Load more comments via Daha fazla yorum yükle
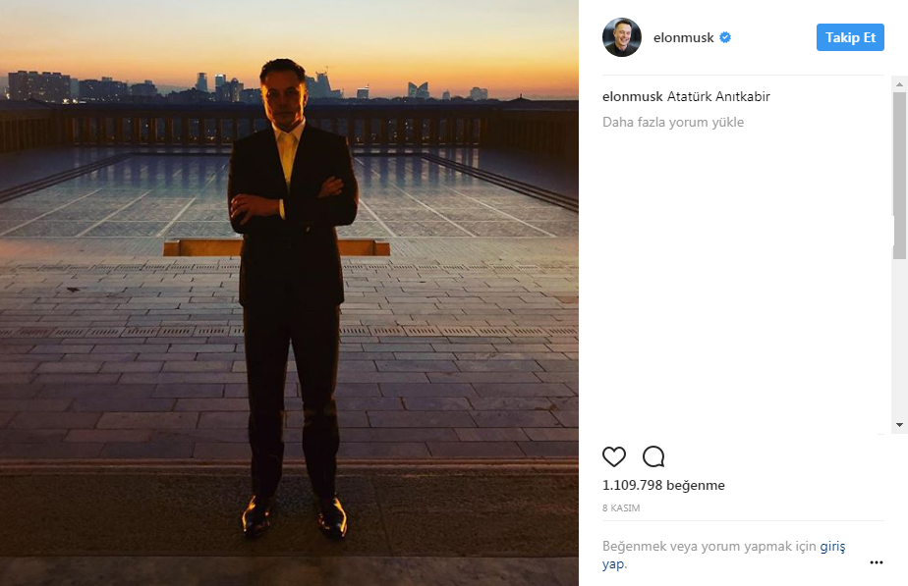The image size is (908, 586). pos(673,123)
